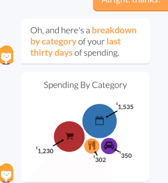Click the 'breakdown' highlighted word

click(114, 30)
